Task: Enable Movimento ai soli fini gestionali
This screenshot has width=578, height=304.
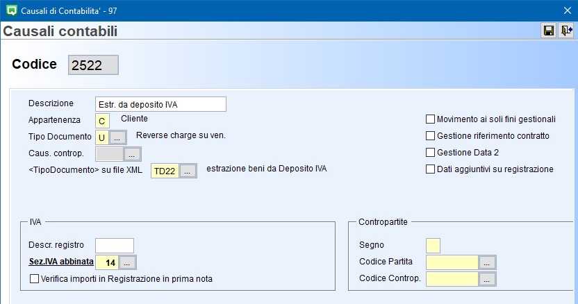Action: pos(430,119)
